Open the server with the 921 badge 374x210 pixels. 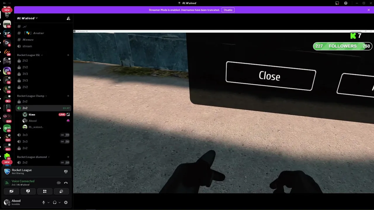(x=7, y=137)
